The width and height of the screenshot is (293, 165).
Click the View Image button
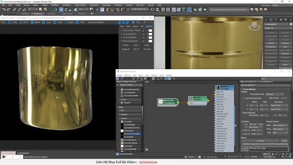pos(254,127)
